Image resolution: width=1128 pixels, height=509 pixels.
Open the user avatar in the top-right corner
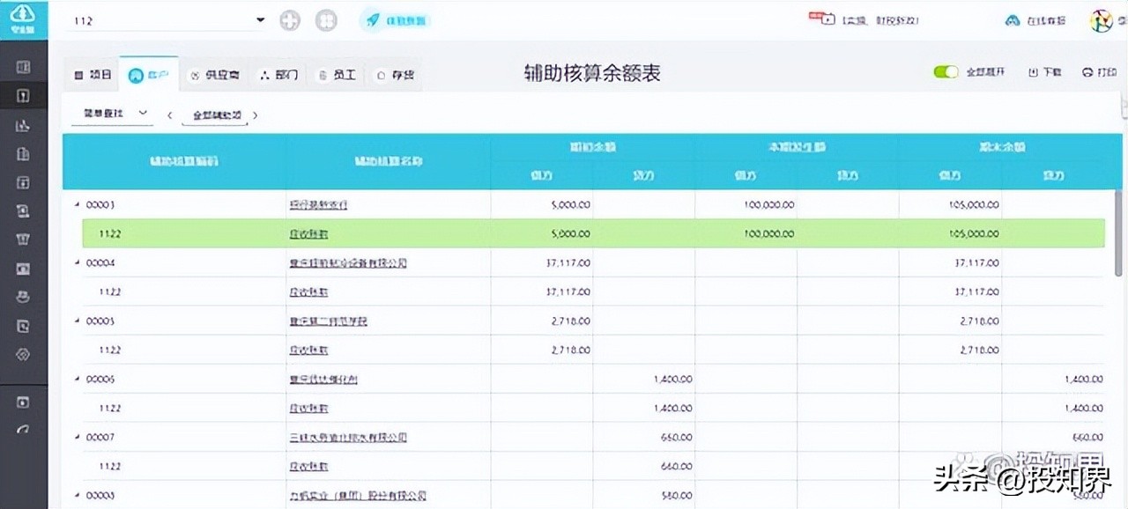[x=1101, y=19]
